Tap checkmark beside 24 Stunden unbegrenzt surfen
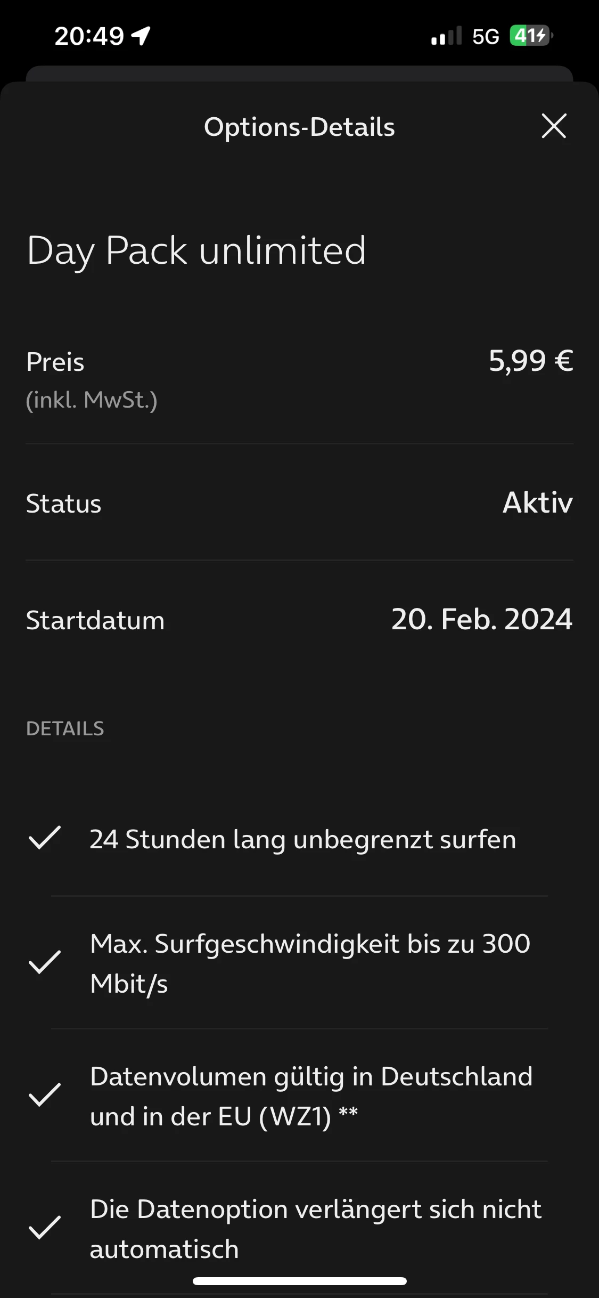 point(45,838)
